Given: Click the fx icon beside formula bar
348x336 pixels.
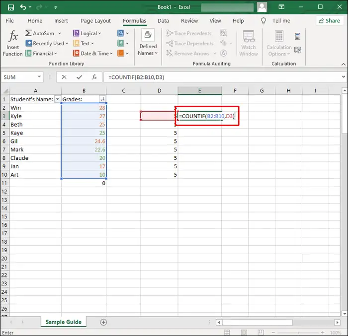Looking at the screenshot, I should coord(94,77).
